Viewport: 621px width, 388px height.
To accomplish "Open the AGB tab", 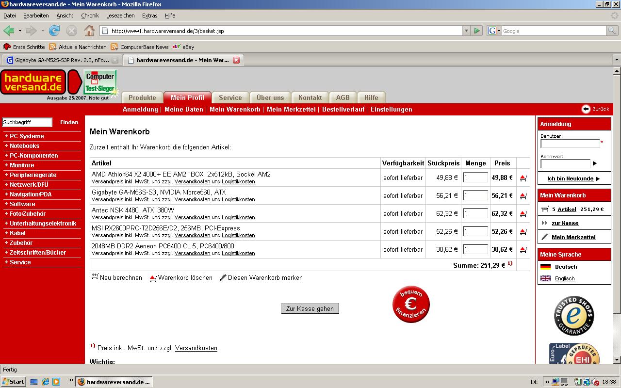I will pos(343,97).
